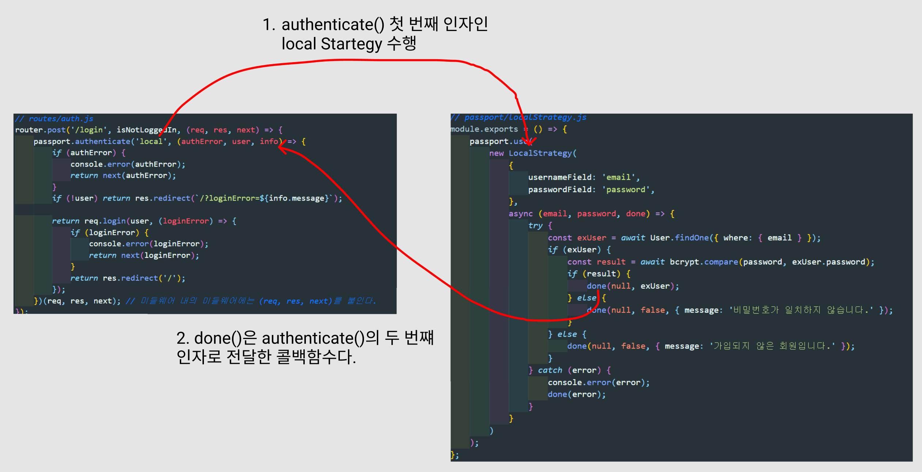The width and height of the screenshot is (922, 472).
Task: Click the isNotLoggedIn middleware text
Action: point(146,130)
